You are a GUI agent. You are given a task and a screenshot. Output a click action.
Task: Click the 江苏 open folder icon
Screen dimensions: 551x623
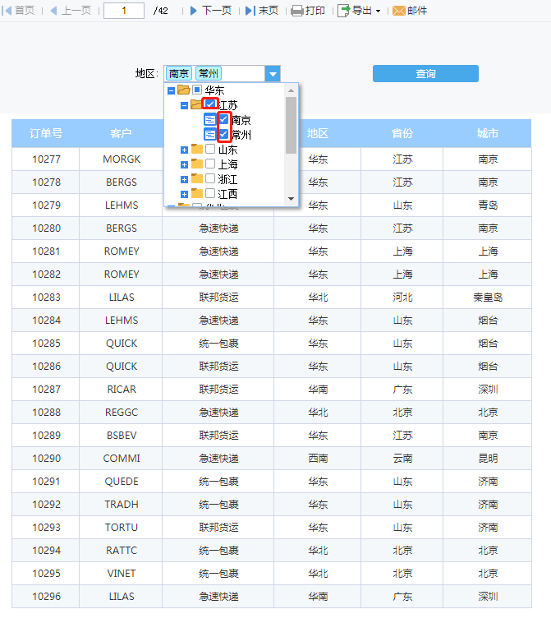click(x=196, y=104)
